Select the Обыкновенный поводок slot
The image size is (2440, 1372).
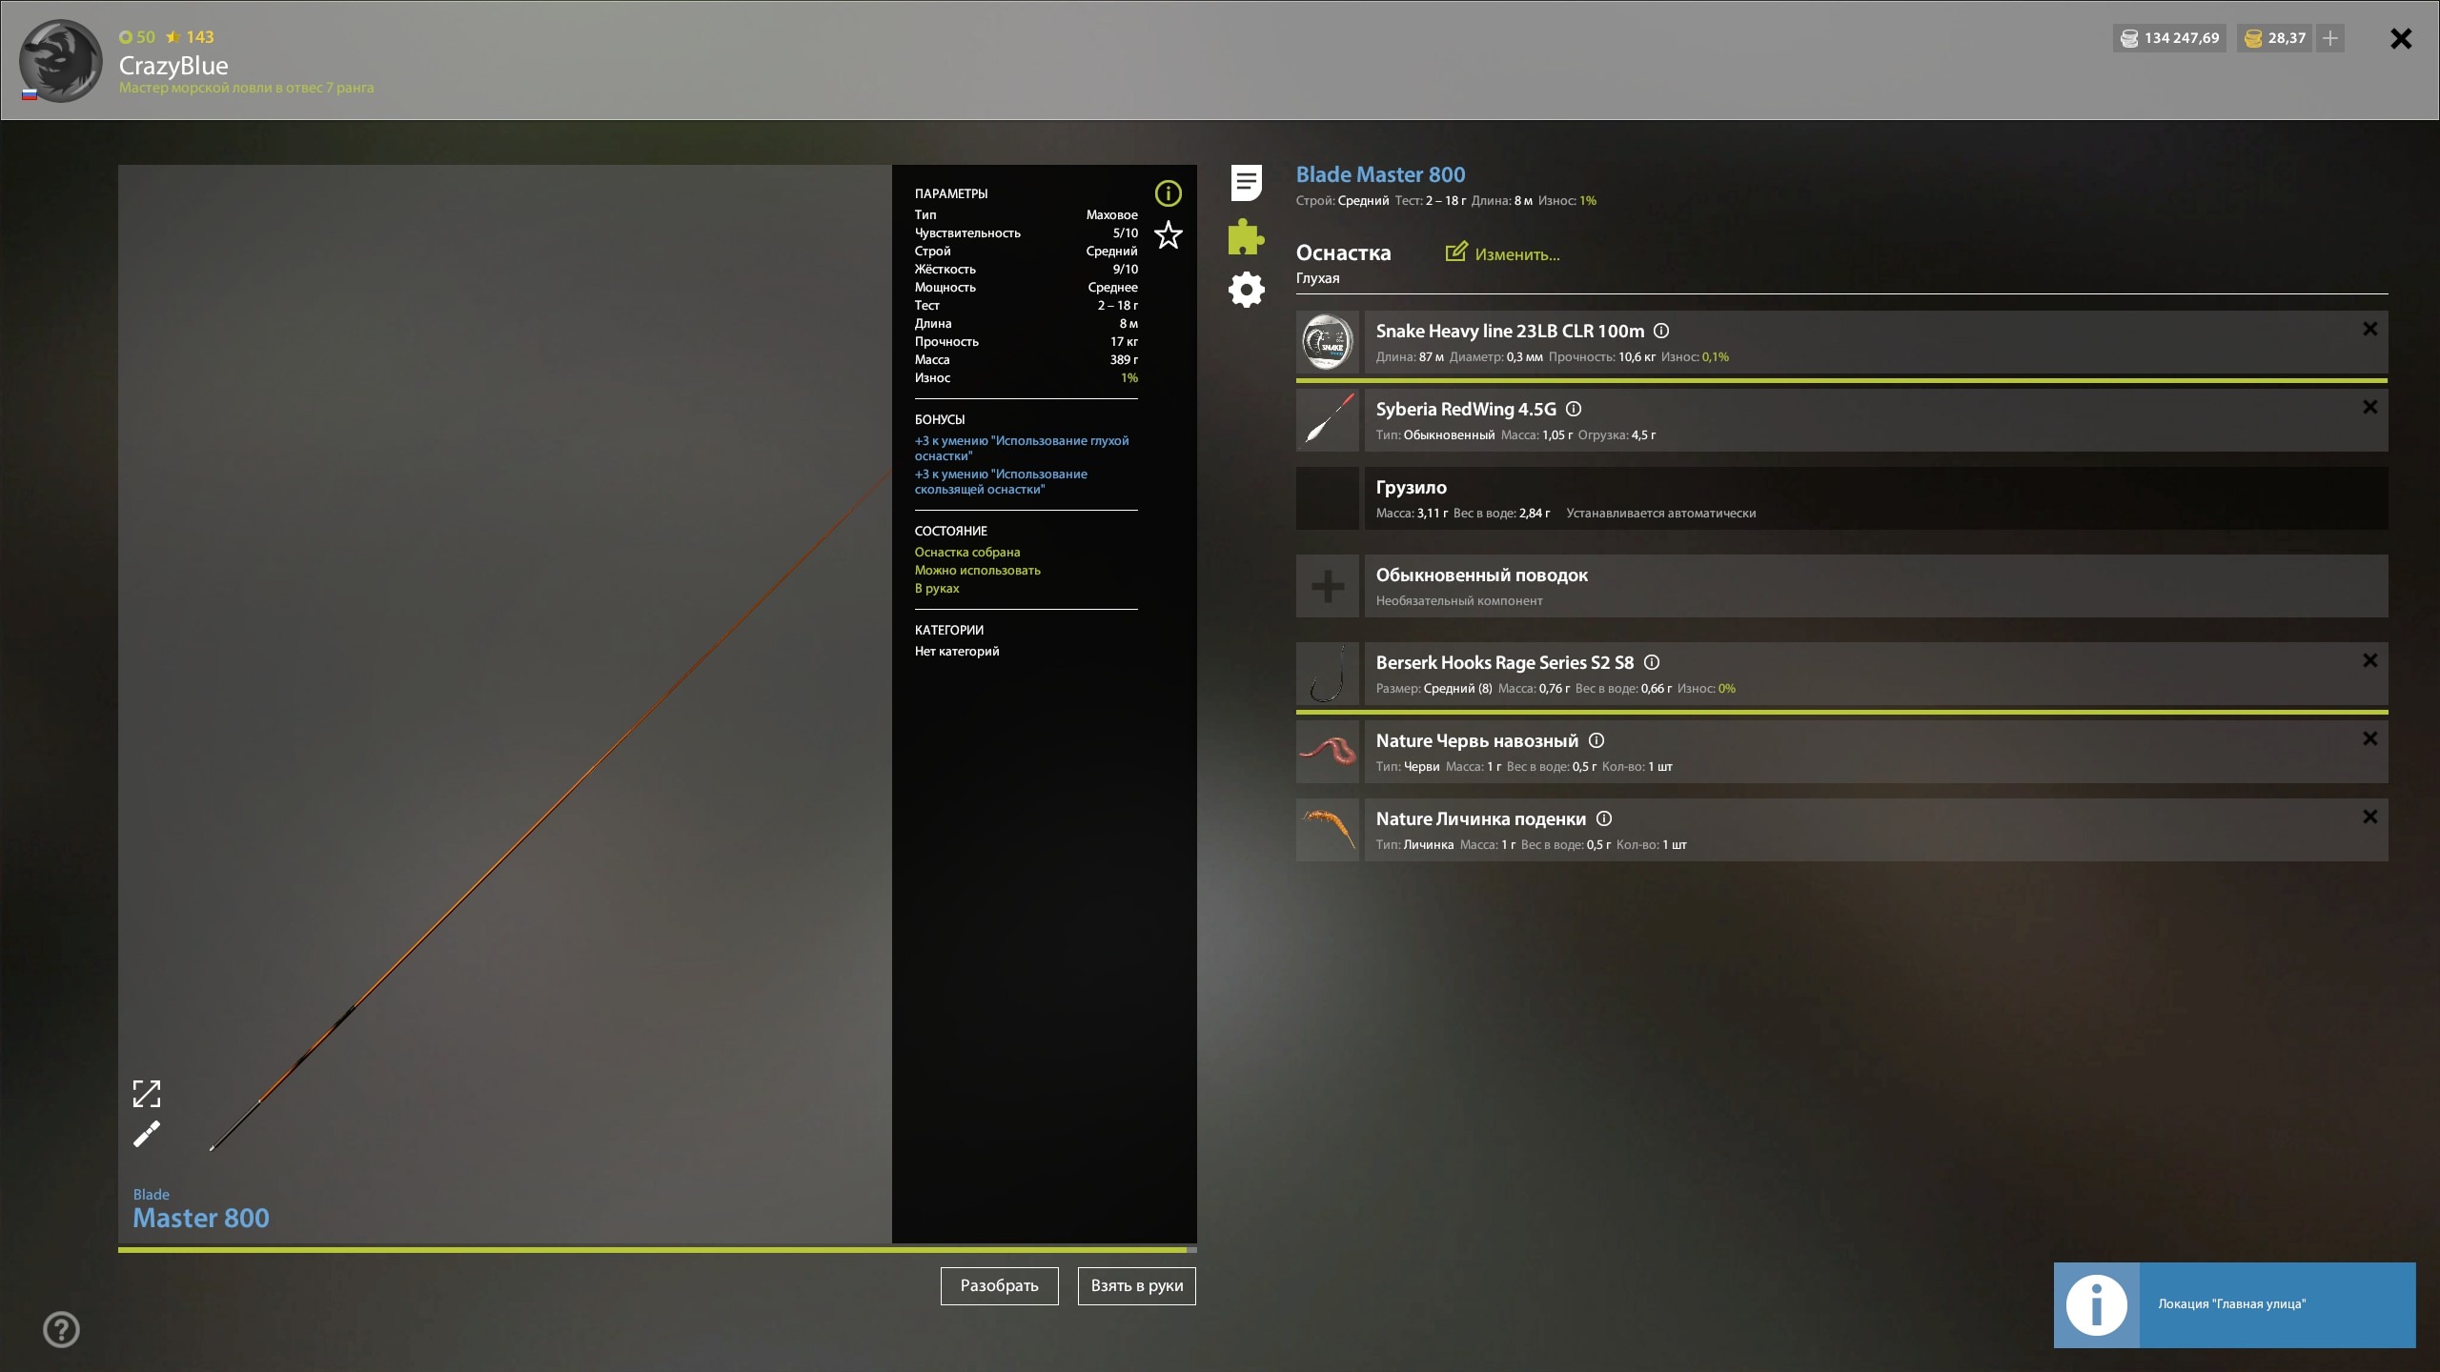[x=1876, y=586]
